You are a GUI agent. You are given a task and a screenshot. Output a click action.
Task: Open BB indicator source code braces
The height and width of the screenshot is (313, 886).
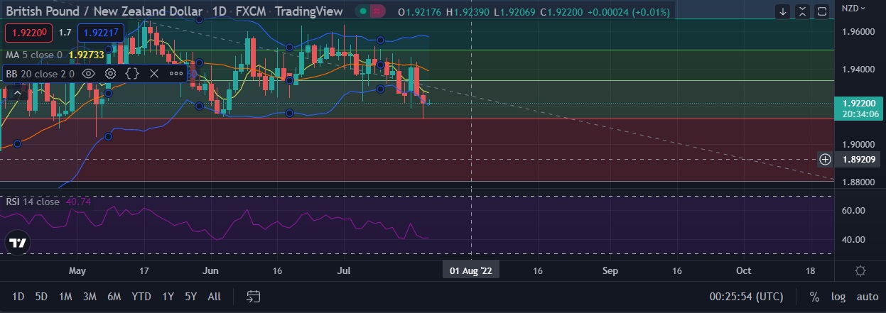132,73
